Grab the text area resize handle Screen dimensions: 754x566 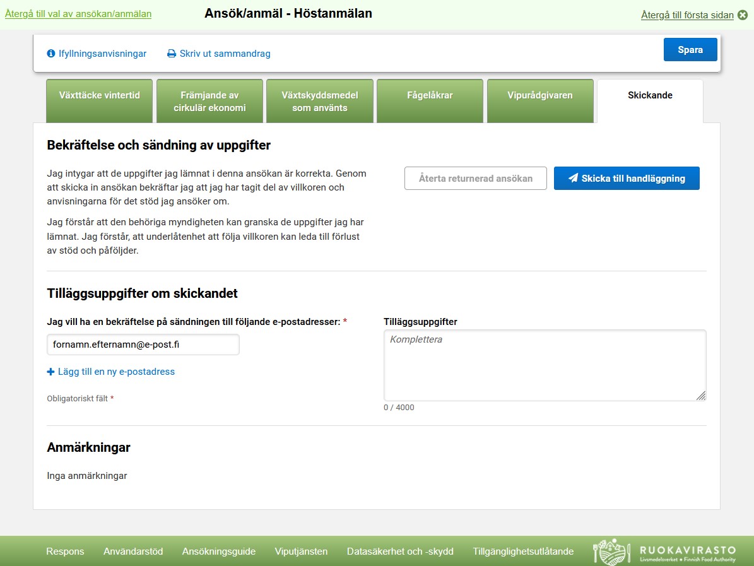pos(701,396)
